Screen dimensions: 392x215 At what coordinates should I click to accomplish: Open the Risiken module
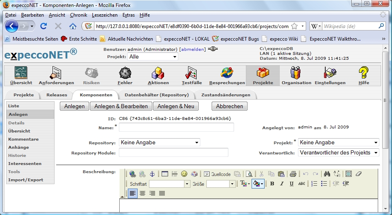coord(91,76)
